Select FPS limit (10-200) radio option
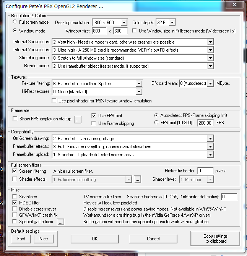 156,123
